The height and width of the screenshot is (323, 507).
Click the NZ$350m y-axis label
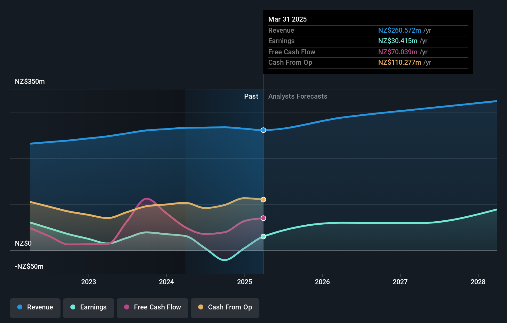[30, 82]
